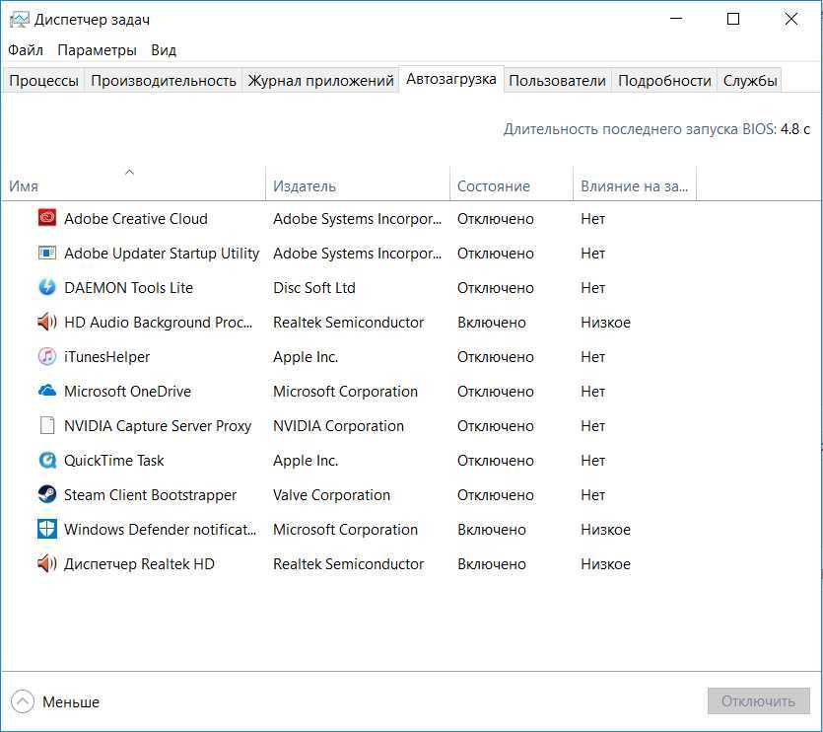823x732 pixels.
Task: Open the Файл menu
Action: tap(26, 50)
